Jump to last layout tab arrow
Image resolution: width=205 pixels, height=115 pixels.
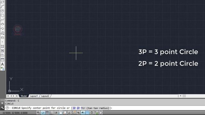[17, 96]
